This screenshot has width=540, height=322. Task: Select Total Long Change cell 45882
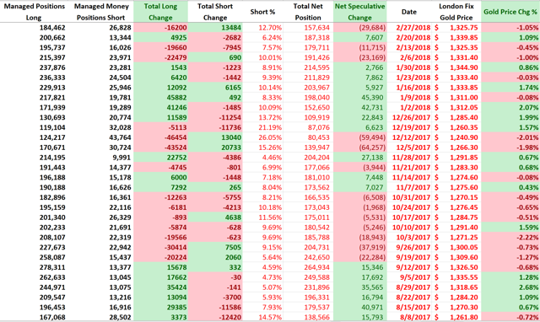[x=160, y=97]
